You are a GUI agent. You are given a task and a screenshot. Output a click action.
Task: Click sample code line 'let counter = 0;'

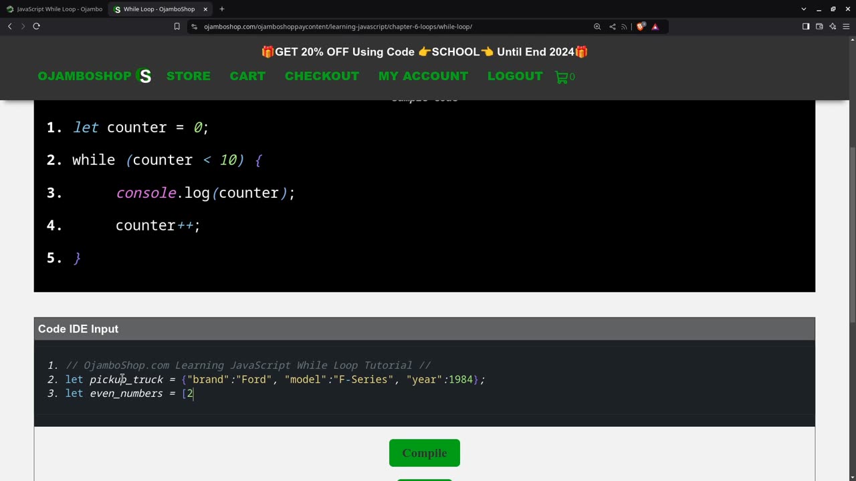click(141, 127)
